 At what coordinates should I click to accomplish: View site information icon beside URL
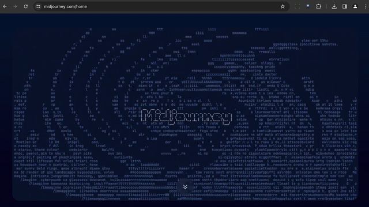coord(38,6)
